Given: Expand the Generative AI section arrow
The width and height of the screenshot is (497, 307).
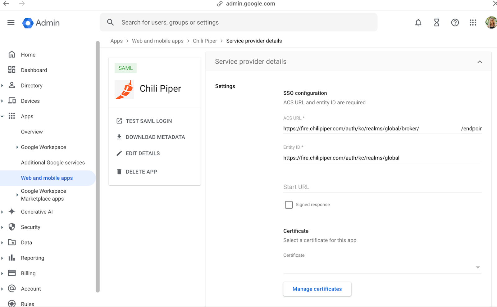Looking at the screenshot, I should [x=2, y=212].
